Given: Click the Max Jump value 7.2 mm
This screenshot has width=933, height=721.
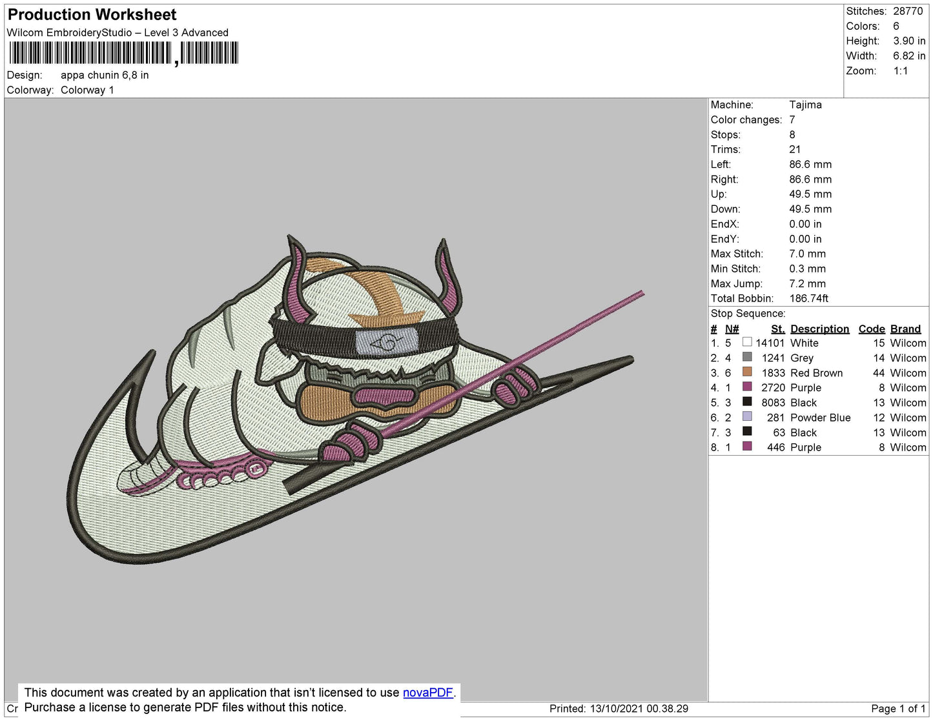Looking at the screenshot, I should (807, 283).
